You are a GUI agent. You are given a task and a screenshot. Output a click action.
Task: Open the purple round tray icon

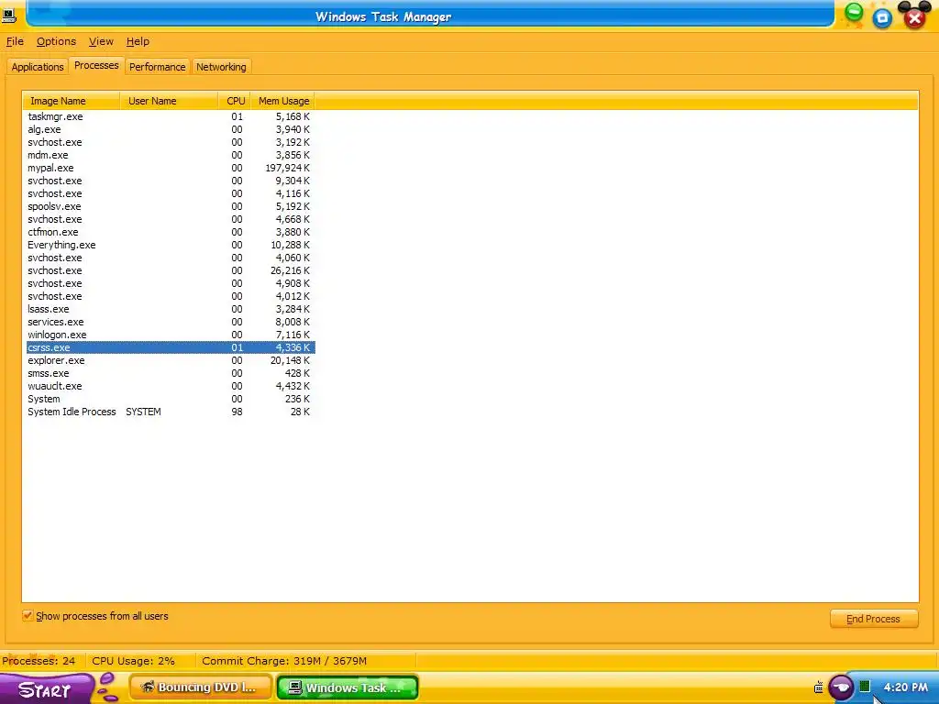pos(842,687)
